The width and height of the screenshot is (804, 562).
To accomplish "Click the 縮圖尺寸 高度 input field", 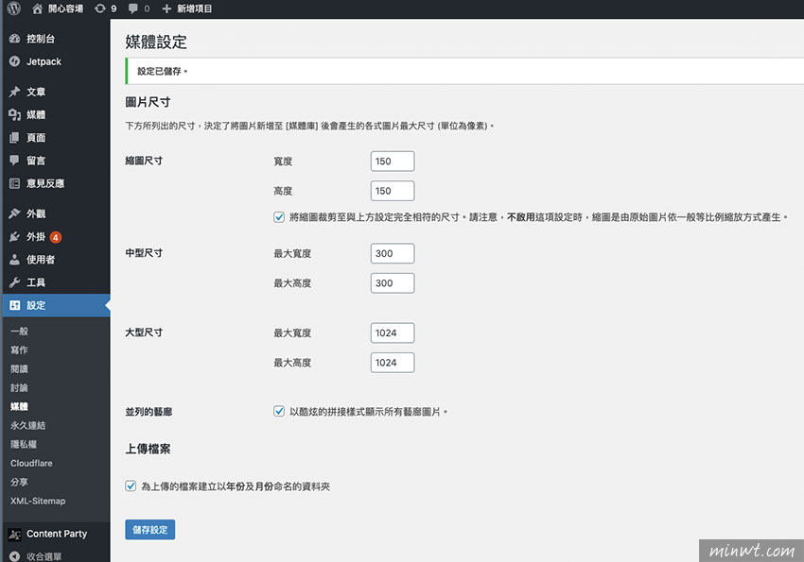I will pyautogui.click(x=393, y=191).
